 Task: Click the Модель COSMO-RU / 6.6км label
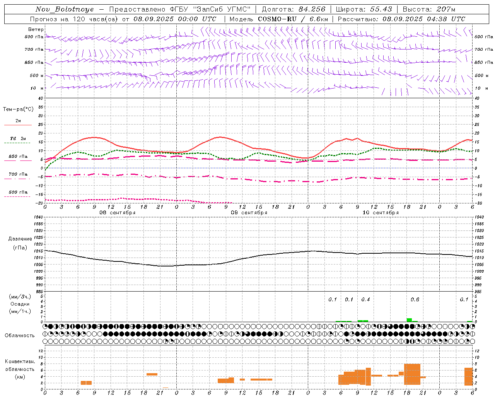click(x=279, y=19)
